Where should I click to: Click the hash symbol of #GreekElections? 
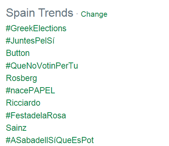click(x=8, y=29)
